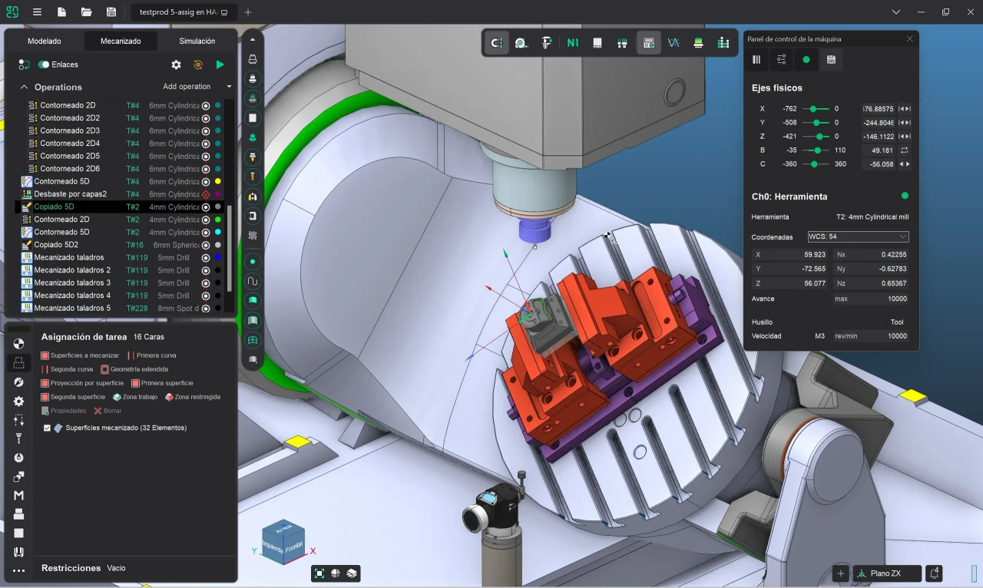
Task: Toggle the Enlaces switch
Action: (x=44, y=65)
